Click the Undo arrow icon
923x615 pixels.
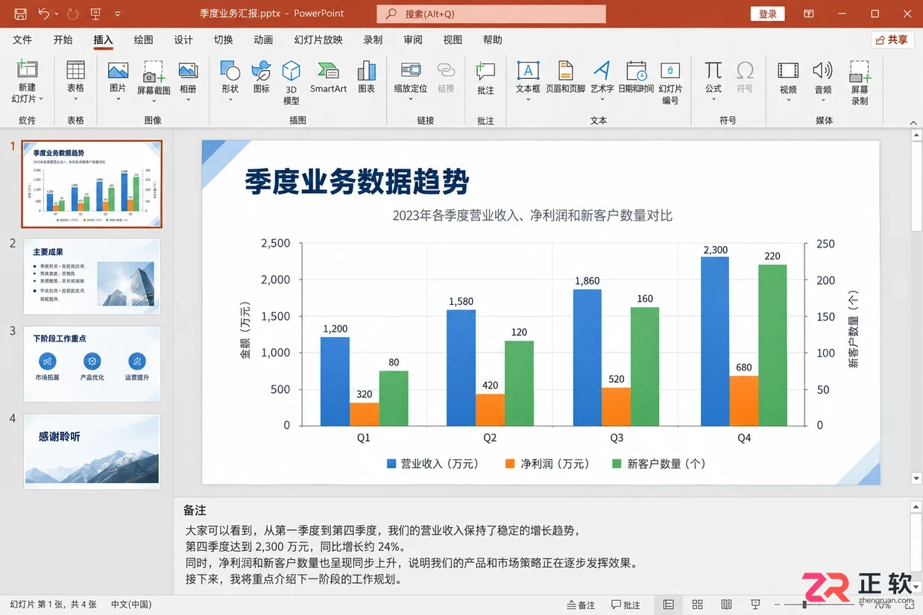pos(43,14)
